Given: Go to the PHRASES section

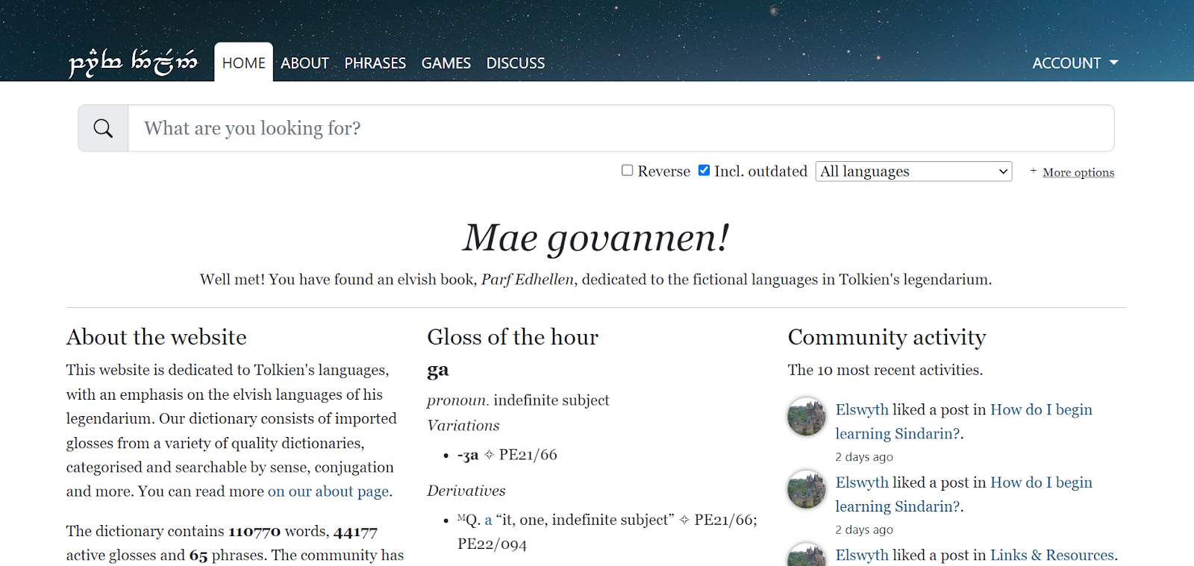Looking at the screenshot, I should click(x=375, y=63).
